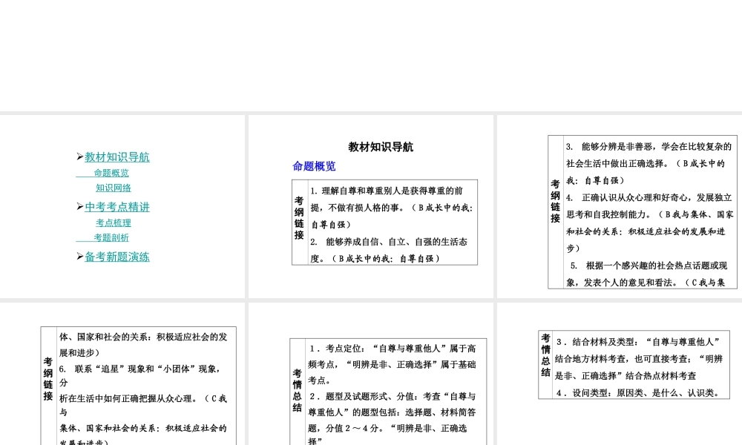742x445 pixels.
Task: Click the 考情总结 label cell beside 1．考点定位
Action: [298, 390]
